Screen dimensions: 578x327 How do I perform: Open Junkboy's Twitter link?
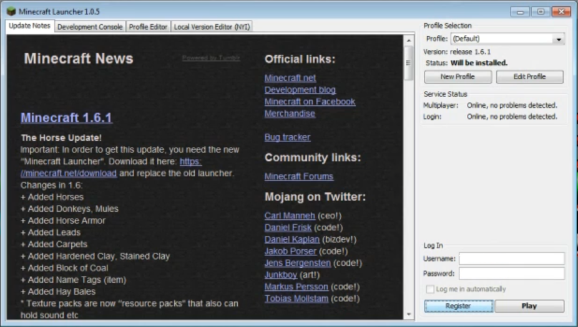coord(281,275)
